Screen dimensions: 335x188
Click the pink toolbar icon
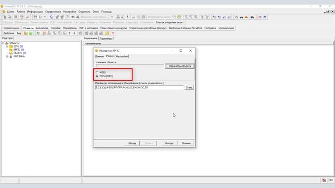click(260, 17)
